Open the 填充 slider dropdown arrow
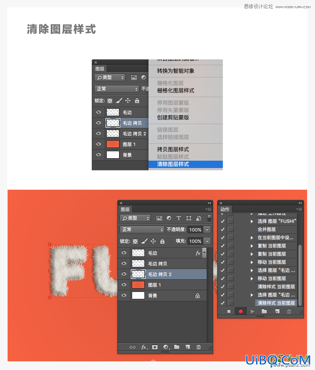 207,241
